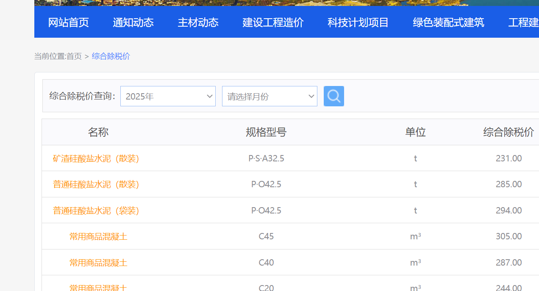The width and height of the screenshot is (539, 291).
Task: Open 建设工程造价 navigation item
Action: 273,22
